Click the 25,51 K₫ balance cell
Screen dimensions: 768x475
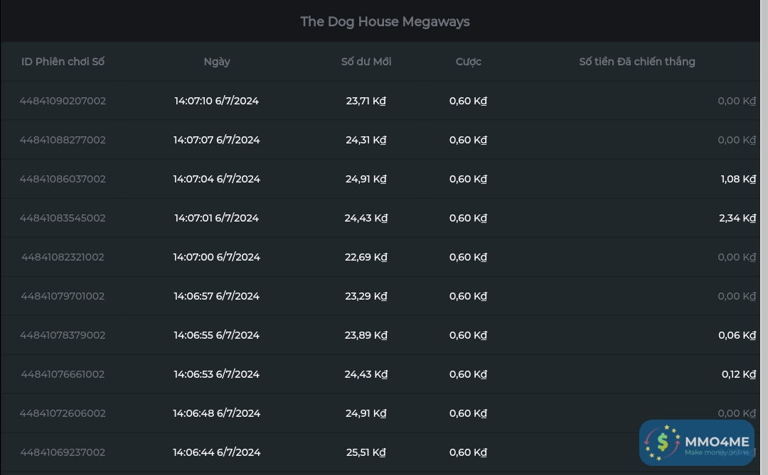(x=366, y=452)
